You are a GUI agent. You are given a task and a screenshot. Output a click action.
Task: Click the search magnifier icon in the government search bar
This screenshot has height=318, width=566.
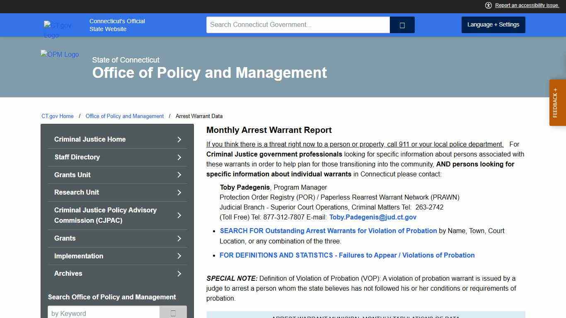pyautogui.click(x=402, y=25)
